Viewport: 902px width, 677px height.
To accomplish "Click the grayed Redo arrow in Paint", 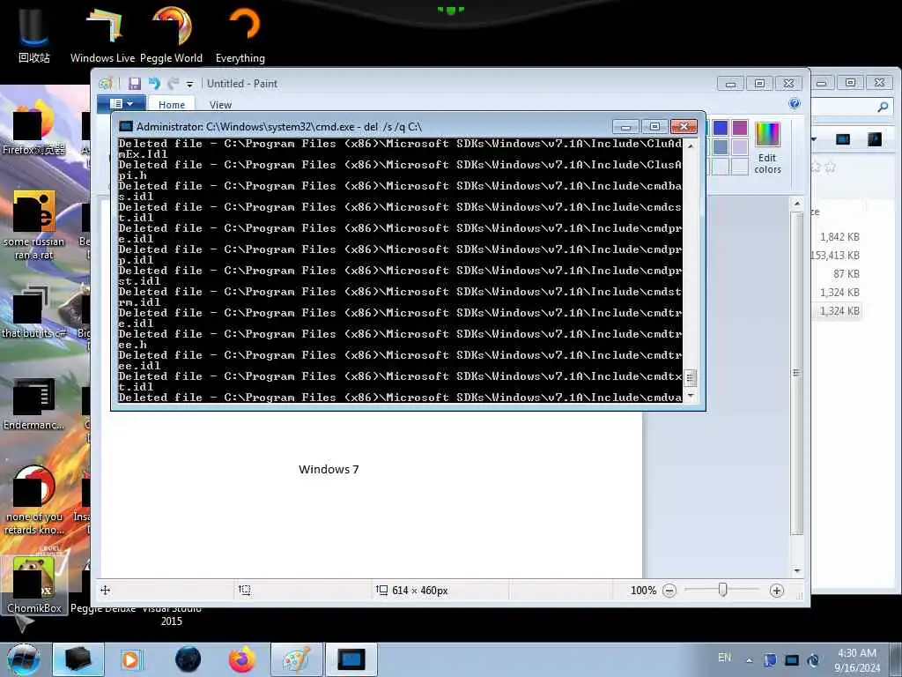I will [x=173, y=84].
